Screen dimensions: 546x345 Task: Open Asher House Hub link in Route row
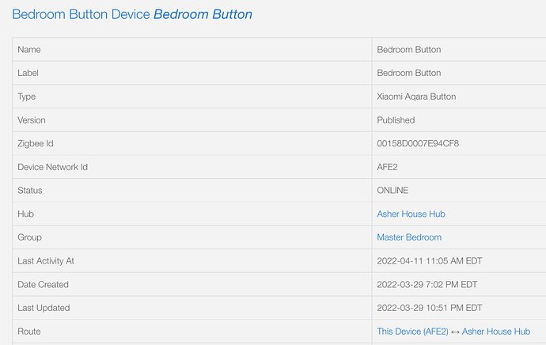[496, 331]
